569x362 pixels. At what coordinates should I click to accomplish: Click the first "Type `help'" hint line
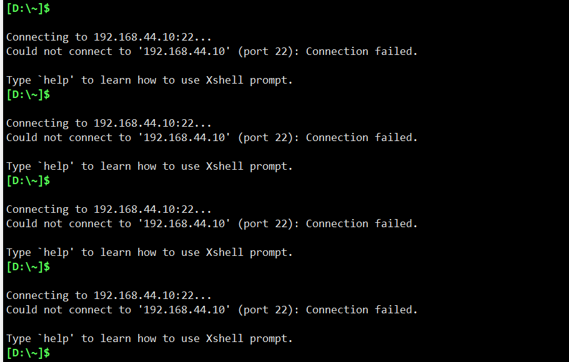click(149, 80)
